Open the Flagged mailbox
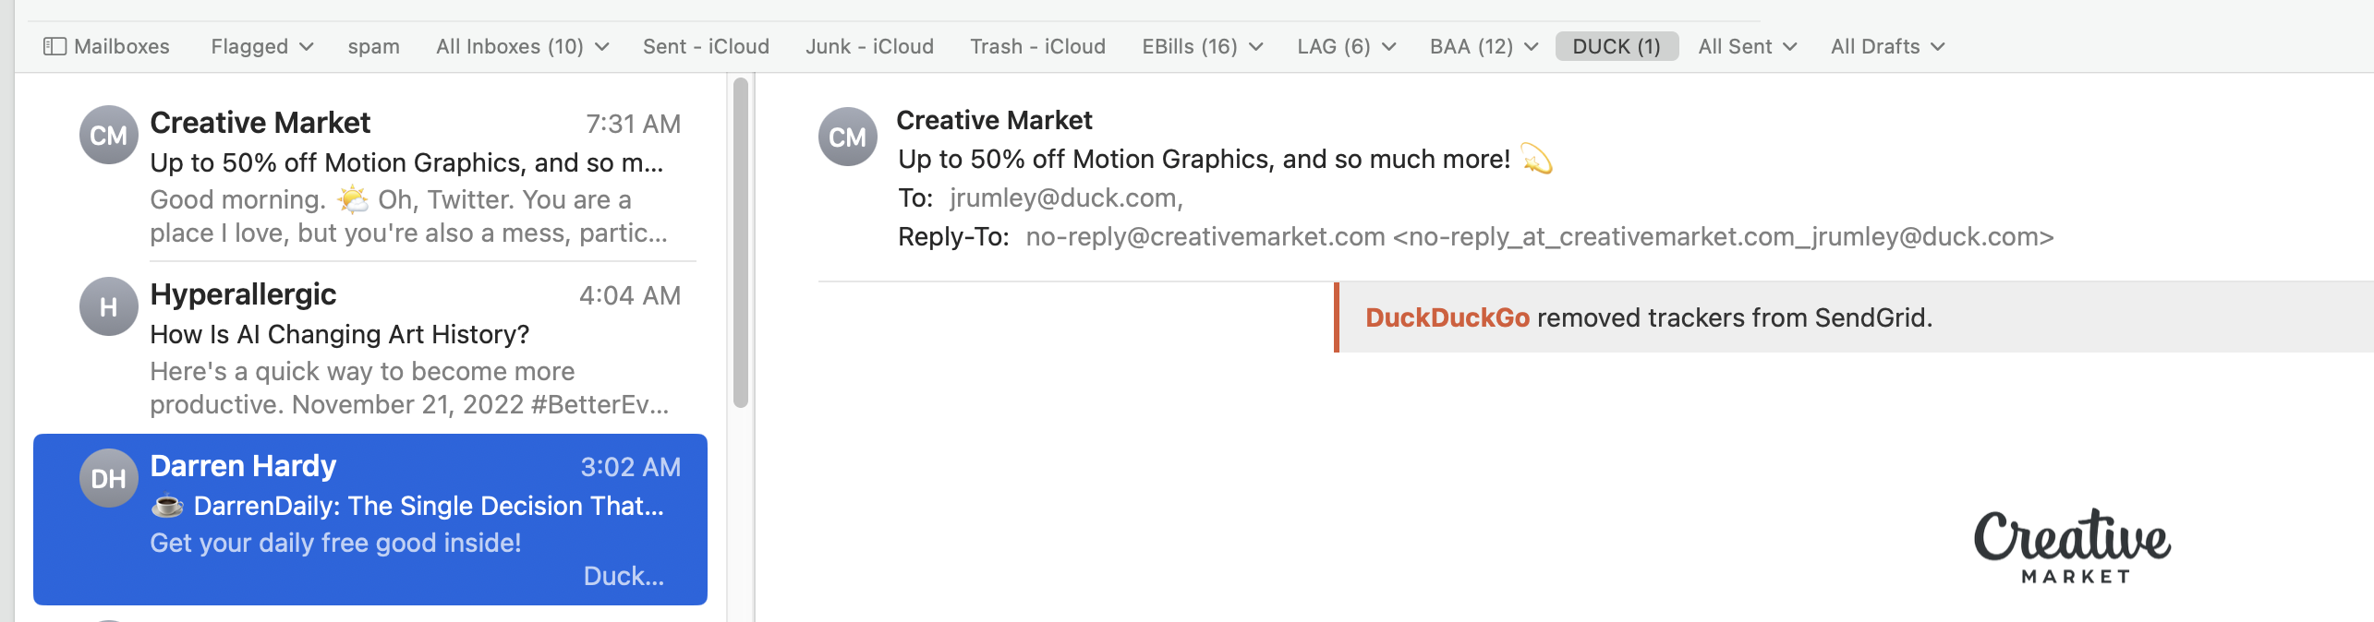Viewport: 2374px width, 622px height. pyautogui.click(x=249, y=46)
